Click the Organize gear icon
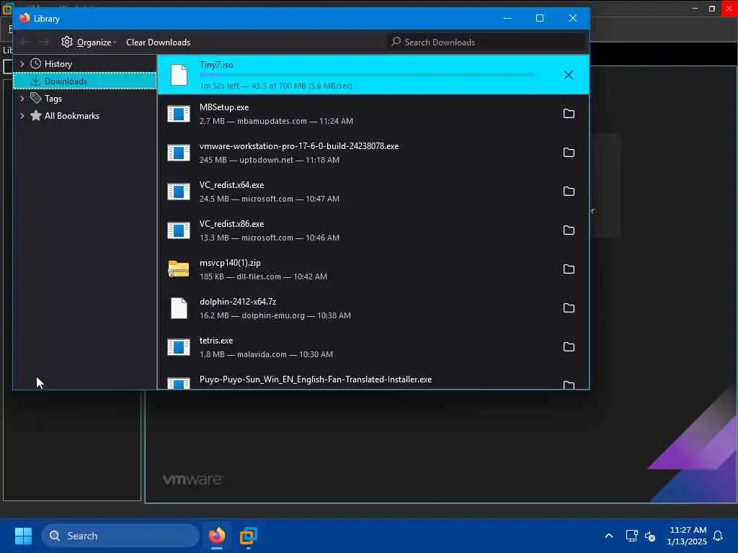The image size is (738, 553). tap(67, 42)
